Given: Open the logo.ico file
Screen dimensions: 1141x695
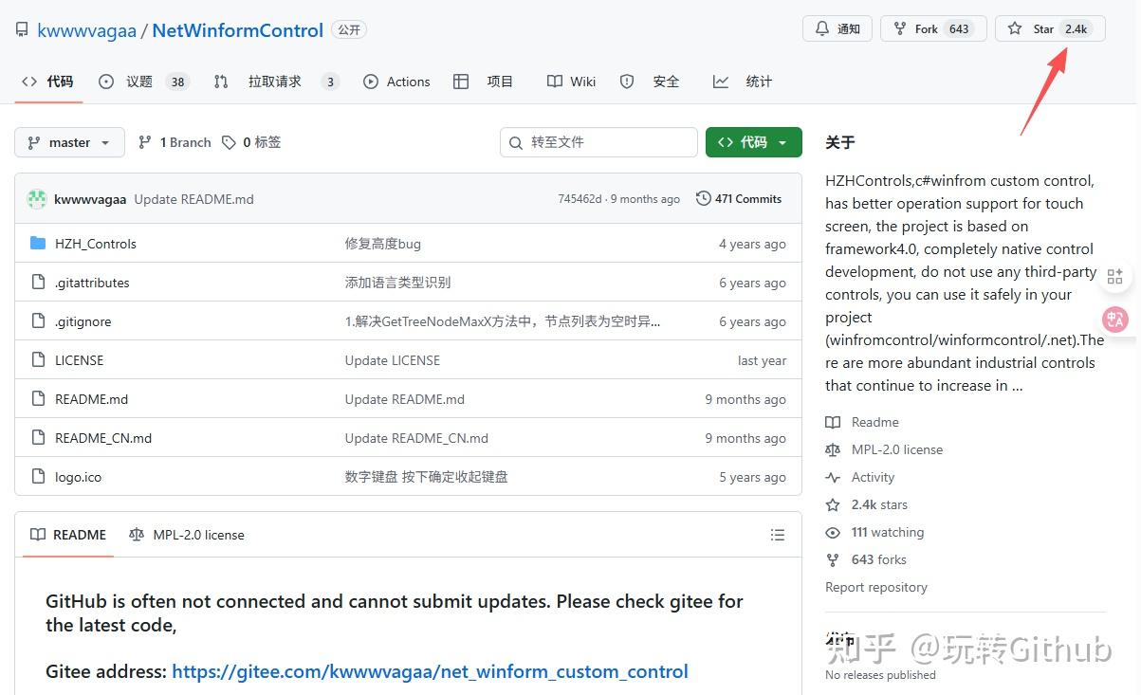Looking at the screenshot, I should [79, 477].
